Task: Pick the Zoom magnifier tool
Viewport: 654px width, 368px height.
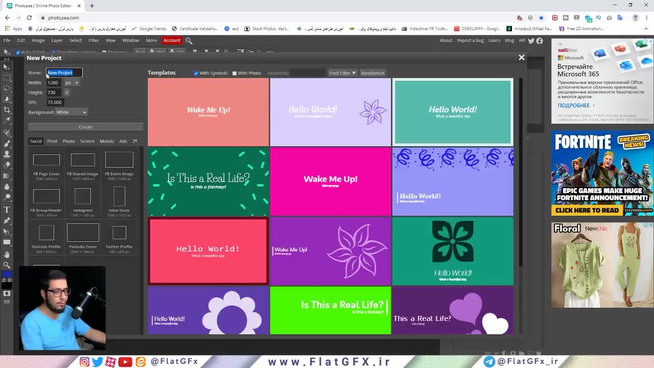Action: tap(7, 265)
